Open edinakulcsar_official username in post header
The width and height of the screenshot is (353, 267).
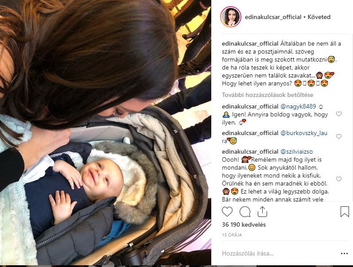coord(273,17)
